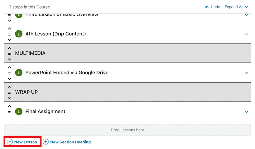Move MULTIMEDIA section down with arrow
Viewport: 255px width, 149px height.
click(x=10, y=59)
